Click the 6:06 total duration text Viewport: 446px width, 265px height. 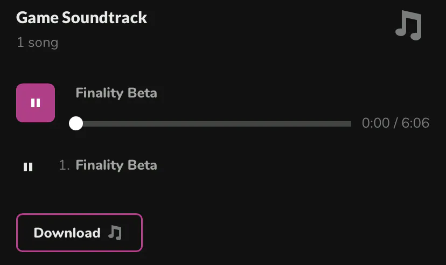pyautogui.click(x=415, y=123)
